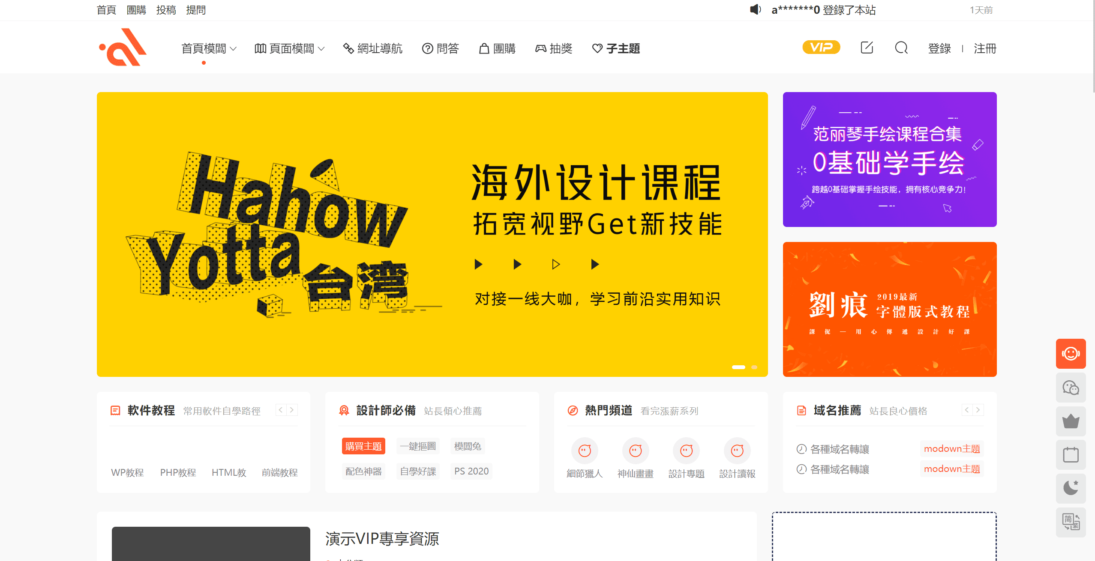The height and width of the screenshot is (561, 1095).
Task: Open the 抽獎 nav item
Action: (x=554, y=48)
